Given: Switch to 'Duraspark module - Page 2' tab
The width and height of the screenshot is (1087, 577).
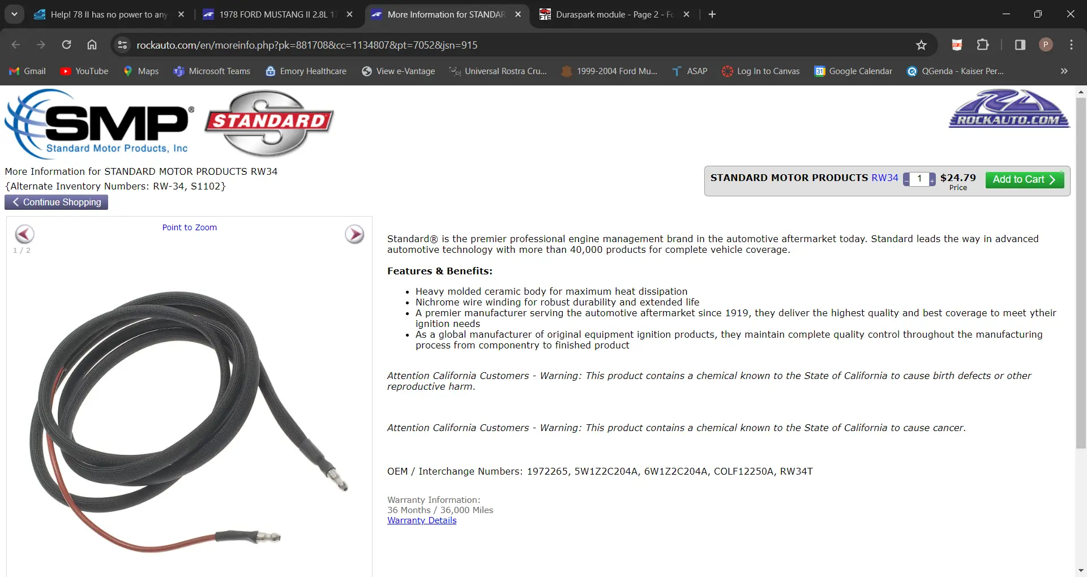Looking at the screenshot, I should click(x=615, y=15).
